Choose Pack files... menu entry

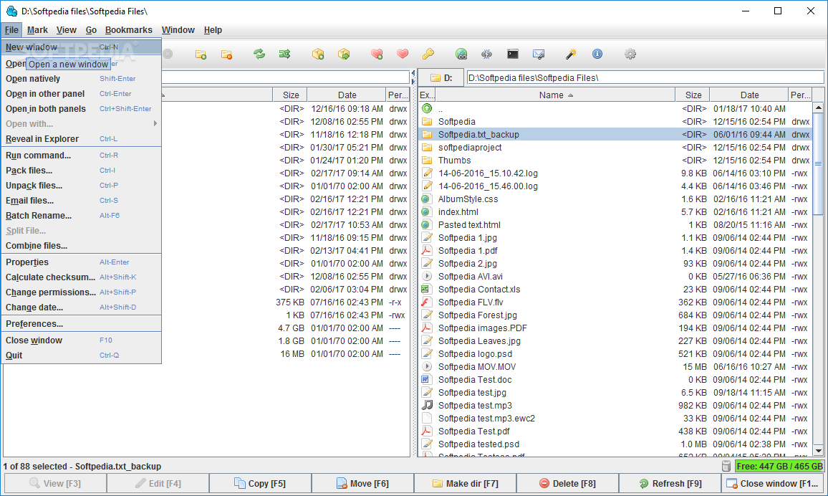pyautogui.click(x=82, y=171)
